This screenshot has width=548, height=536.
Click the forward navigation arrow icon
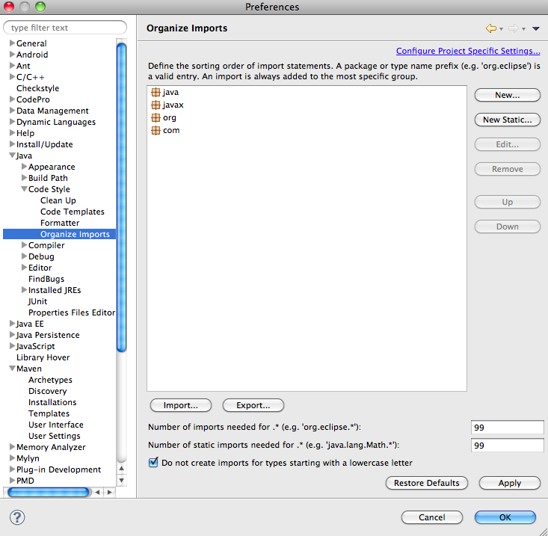point(514,28)
